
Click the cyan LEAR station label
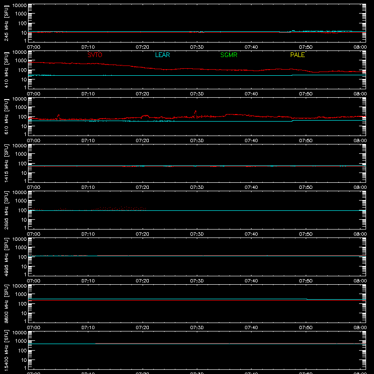(x=162, y=55)
